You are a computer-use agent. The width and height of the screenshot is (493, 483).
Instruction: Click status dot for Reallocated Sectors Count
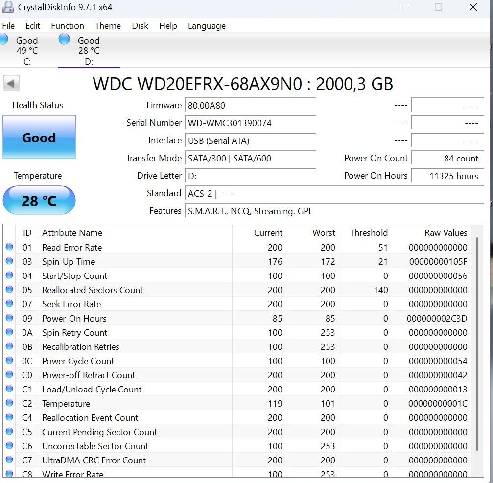tap(9, 290)
